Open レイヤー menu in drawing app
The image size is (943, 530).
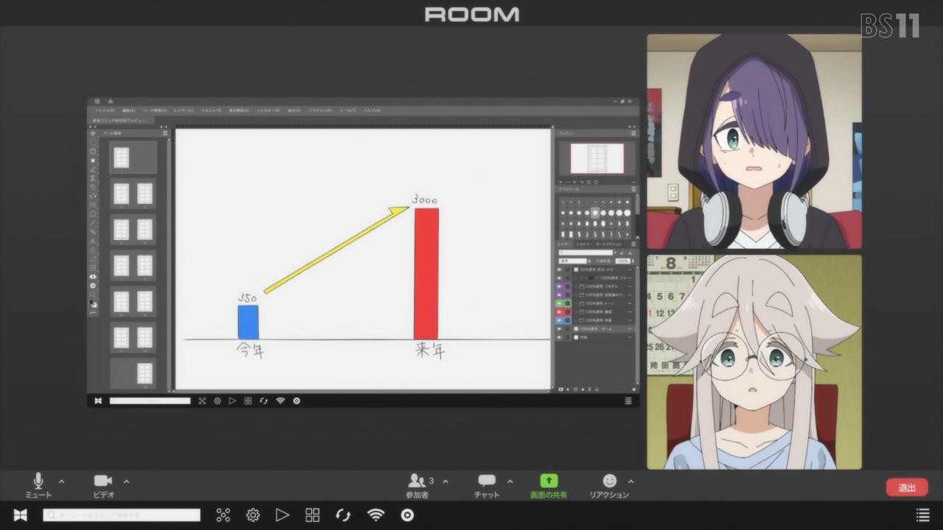click(184, 110)
